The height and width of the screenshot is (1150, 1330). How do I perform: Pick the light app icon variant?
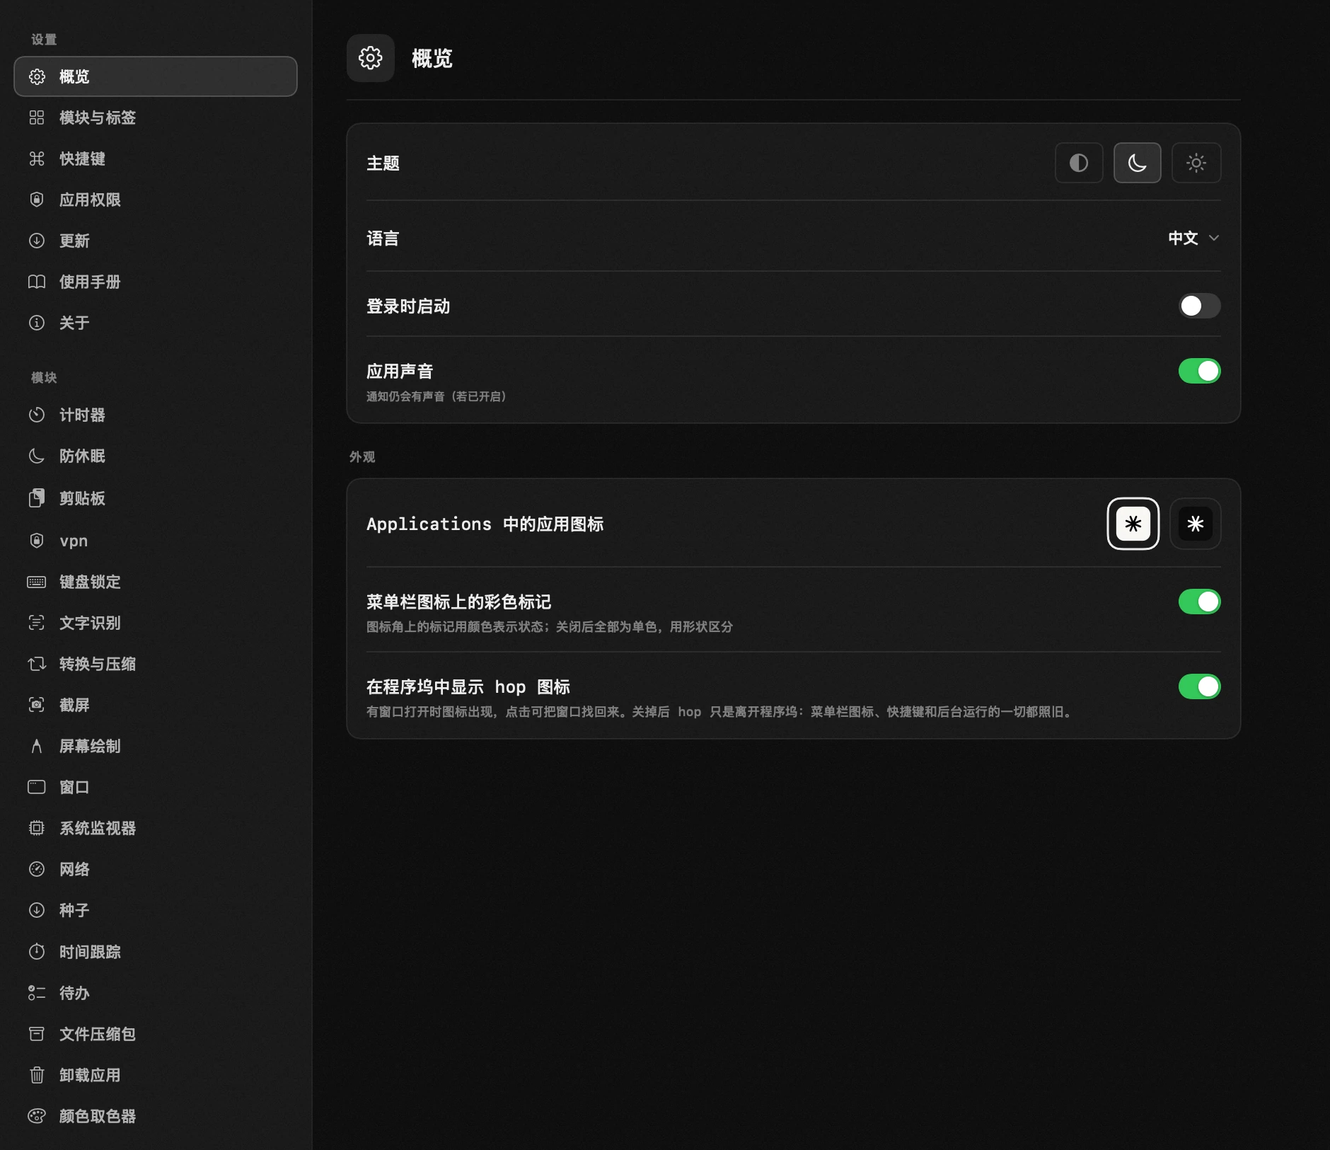[1133, 524]
